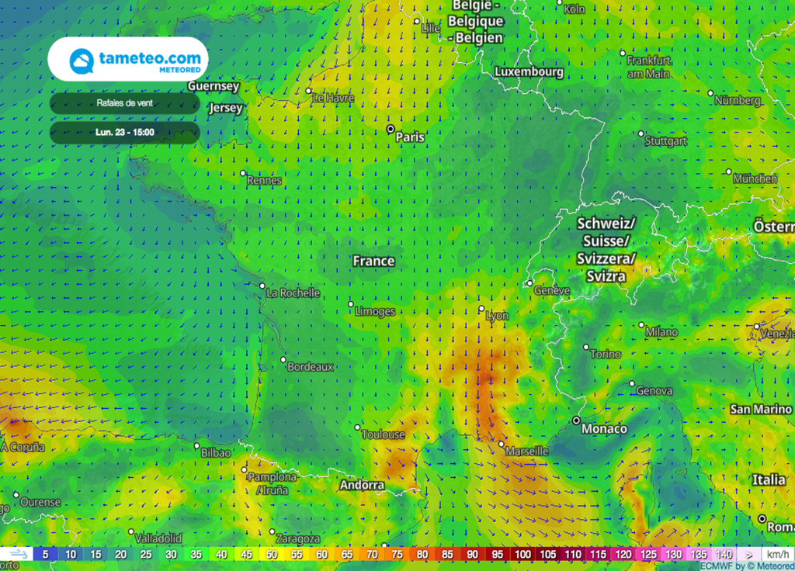
Task: Select the 20 km/h teal legend swatch
Action: (x=120, y=554)
